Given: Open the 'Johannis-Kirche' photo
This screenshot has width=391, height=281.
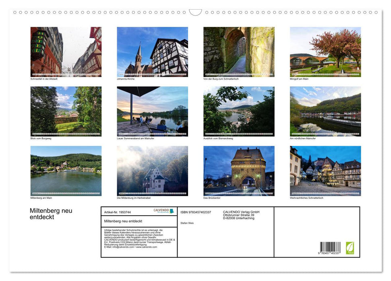Looking at the screenshot, I should 152,52.
